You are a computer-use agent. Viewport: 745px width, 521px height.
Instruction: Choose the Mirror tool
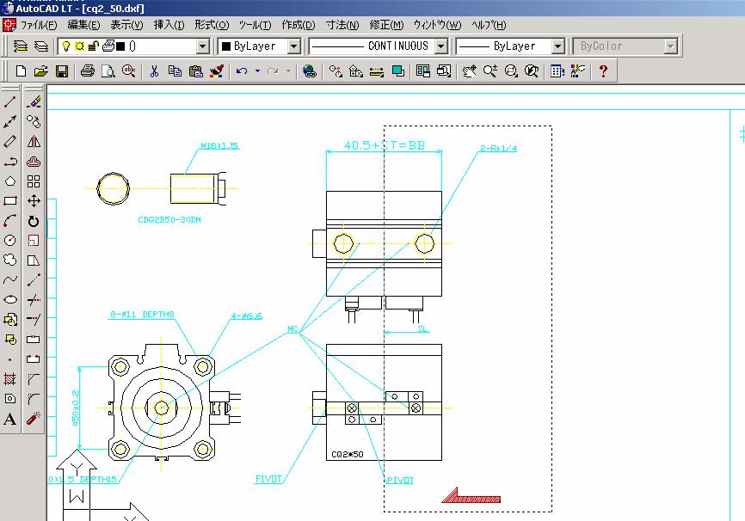pos(34,141)
